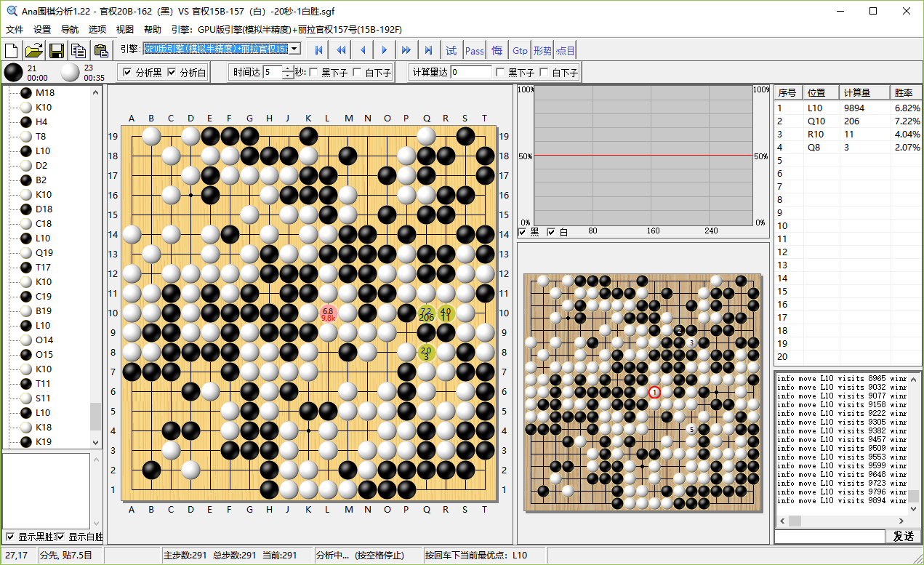Screen dimensions: 924x565
Task: Jump to first move of game
Action: click(318, 50)
